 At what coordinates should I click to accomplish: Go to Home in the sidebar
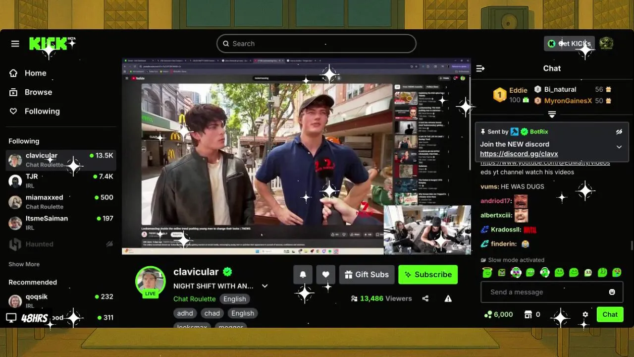tap(36, 73)
